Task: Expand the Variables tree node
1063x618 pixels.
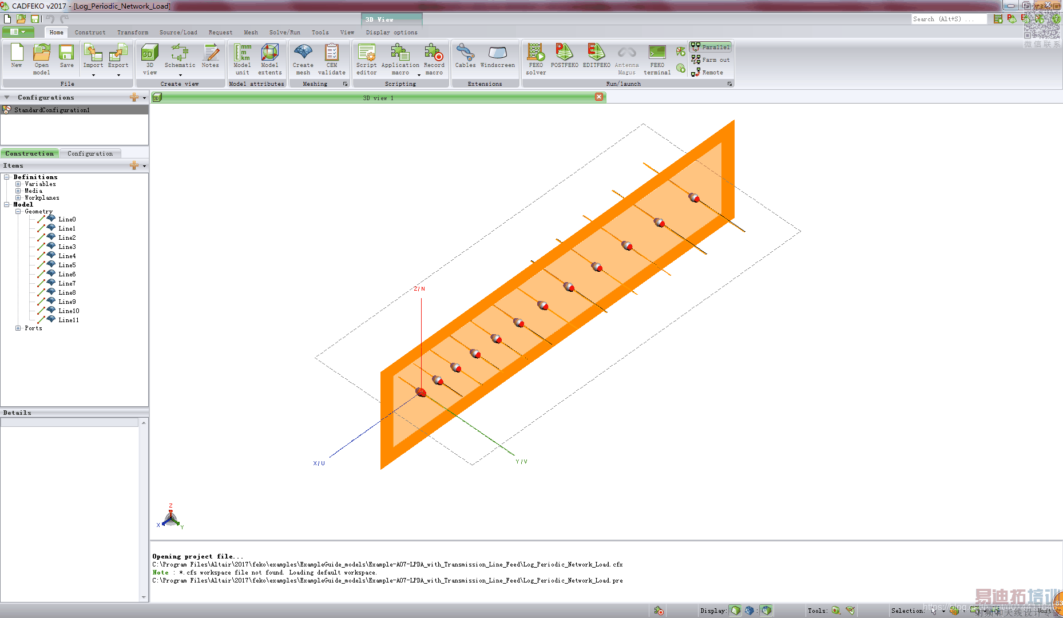Action: coord(18,184)
